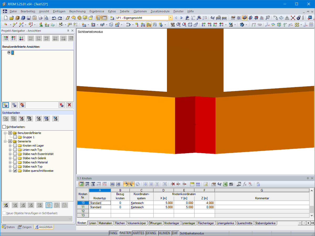Check the Stäbe nach Material checkbox

15,162
